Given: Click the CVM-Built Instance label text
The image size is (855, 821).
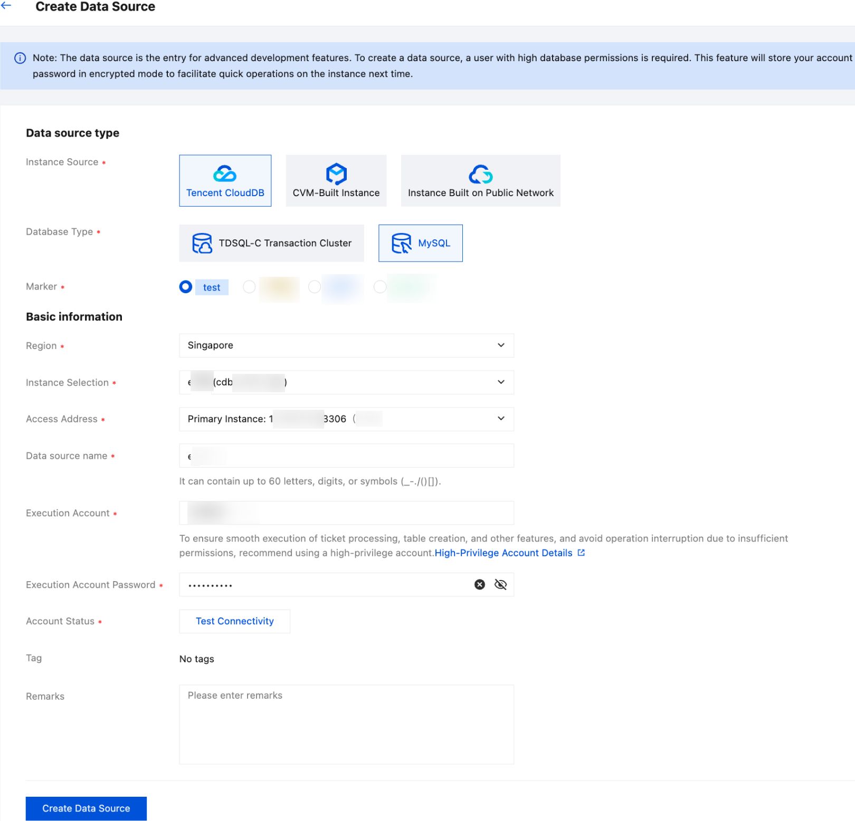Looking at the screenshot, I should [336, 193].
